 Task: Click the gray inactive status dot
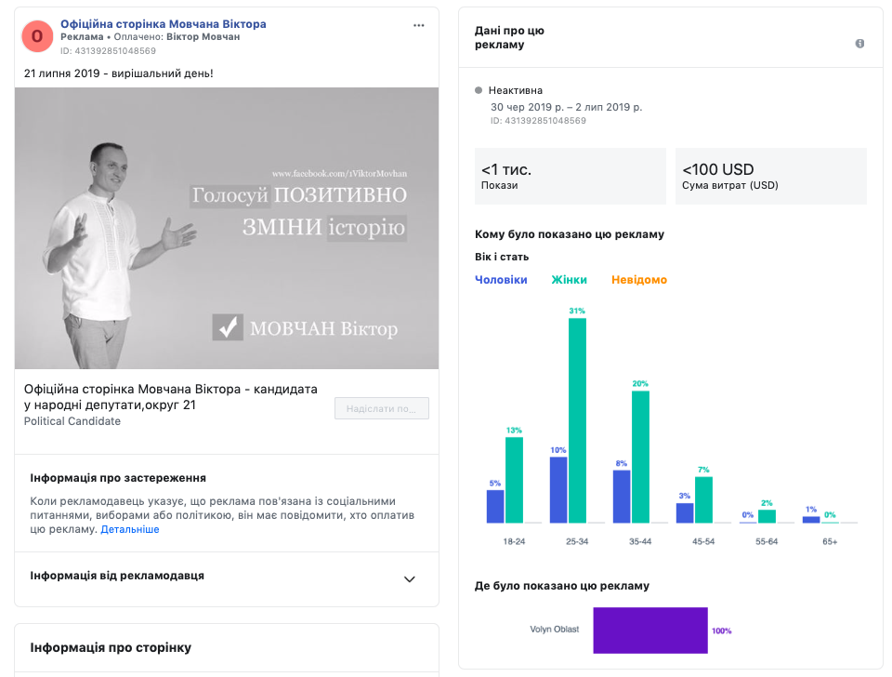(x=479, y=90)
